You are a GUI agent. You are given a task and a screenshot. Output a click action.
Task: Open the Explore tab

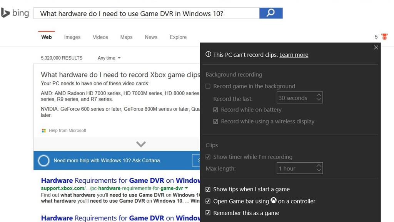coord(178,37)
